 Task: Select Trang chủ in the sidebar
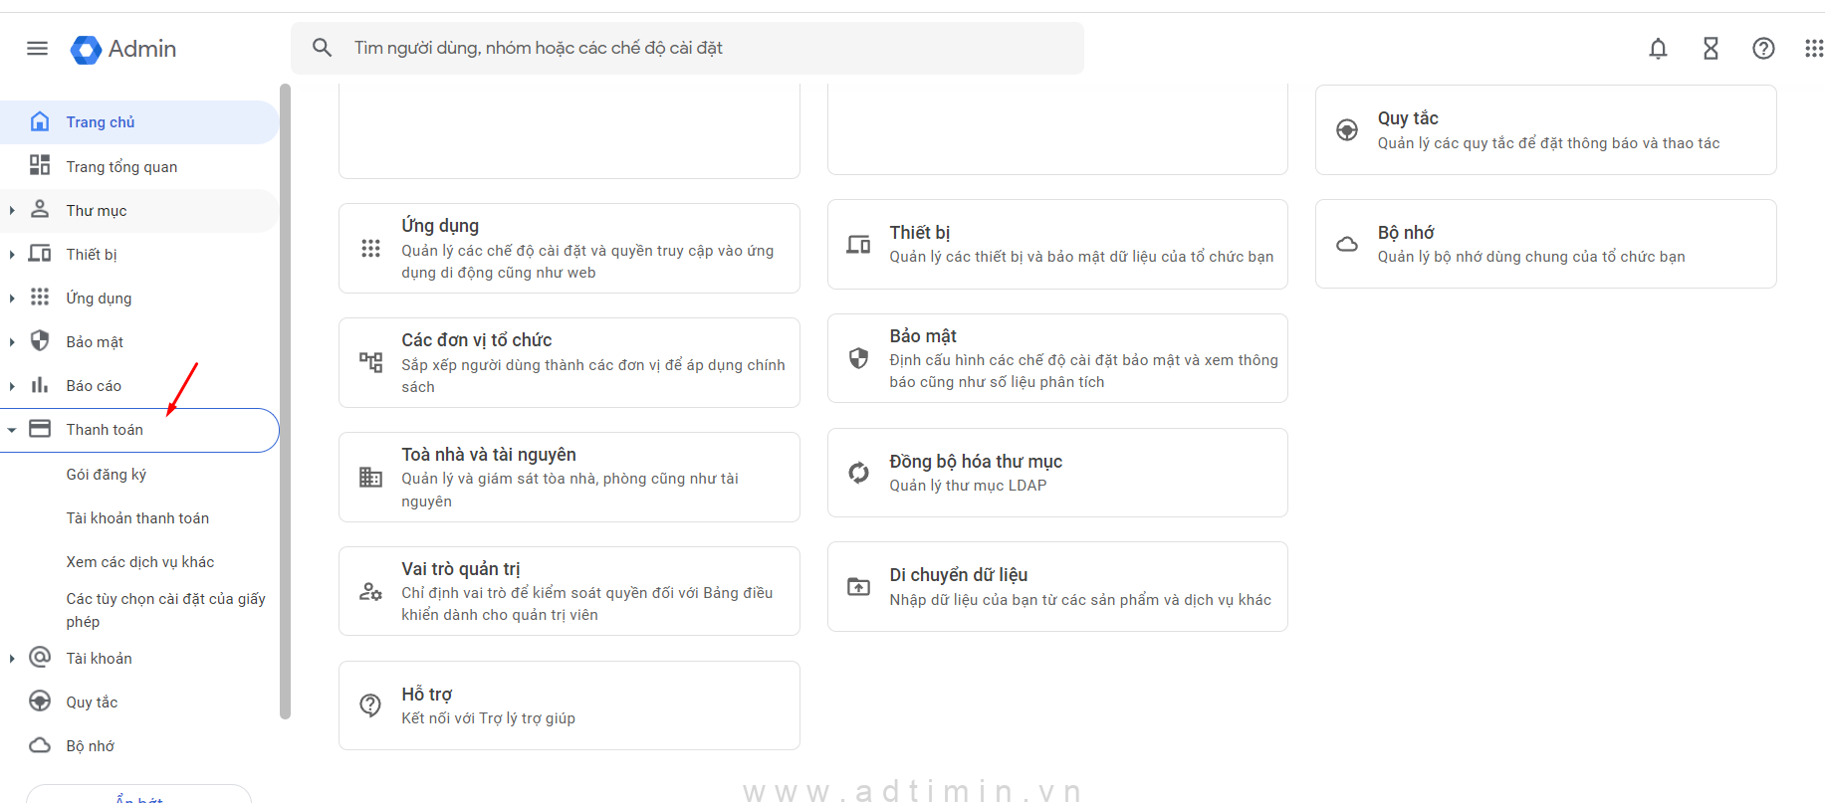click(139, 121)
